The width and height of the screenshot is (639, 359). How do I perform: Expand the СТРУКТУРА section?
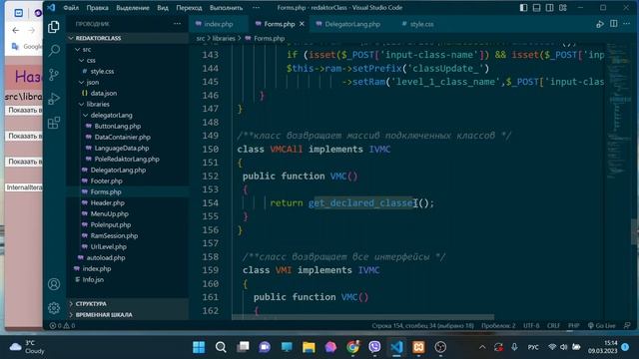128,303
